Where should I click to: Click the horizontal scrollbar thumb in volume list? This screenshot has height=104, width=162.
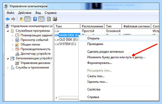(69, 98)
